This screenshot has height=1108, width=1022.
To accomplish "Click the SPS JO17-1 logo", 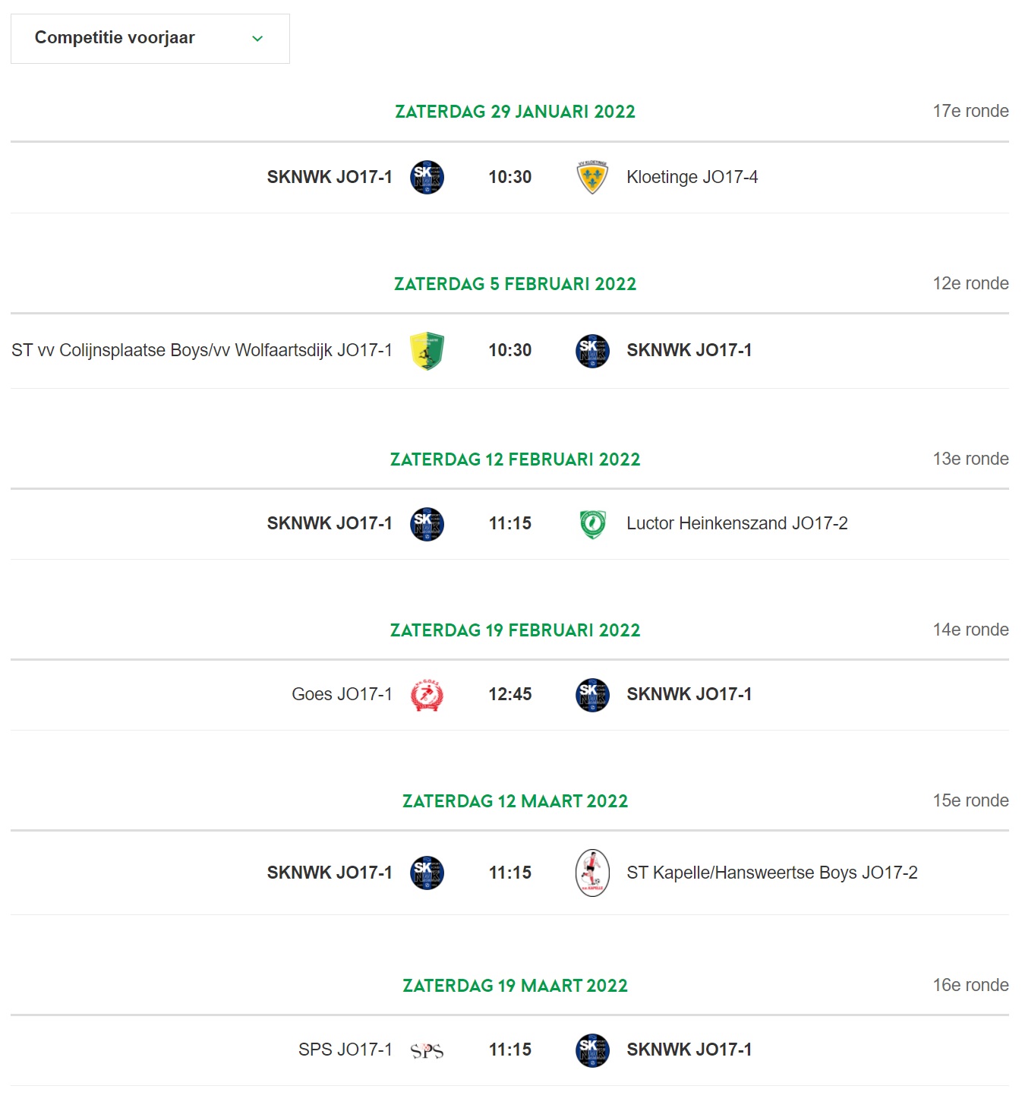I will point(427,1050).
